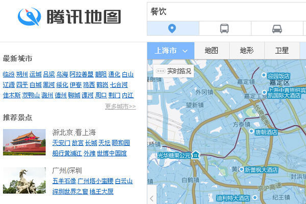Open city link 朝阳
The width and height of the screenshot is (306, 204).
(x=101, y=74)
